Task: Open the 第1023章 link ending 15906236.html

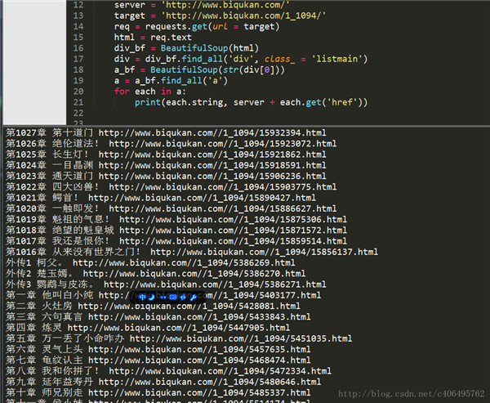Action: (x=212, y=176)
